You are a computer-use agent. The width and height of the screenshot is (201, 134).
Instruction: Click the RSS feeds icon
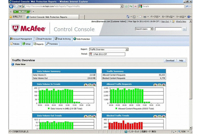click(134, 17)
